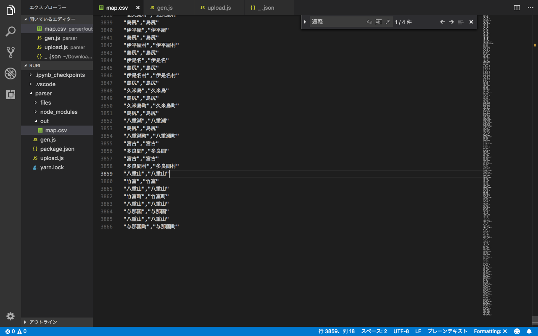The width and height of the screenshot is (538, 336).
Task: Expand the アウトライン section
Action: (x=43, y=322)
